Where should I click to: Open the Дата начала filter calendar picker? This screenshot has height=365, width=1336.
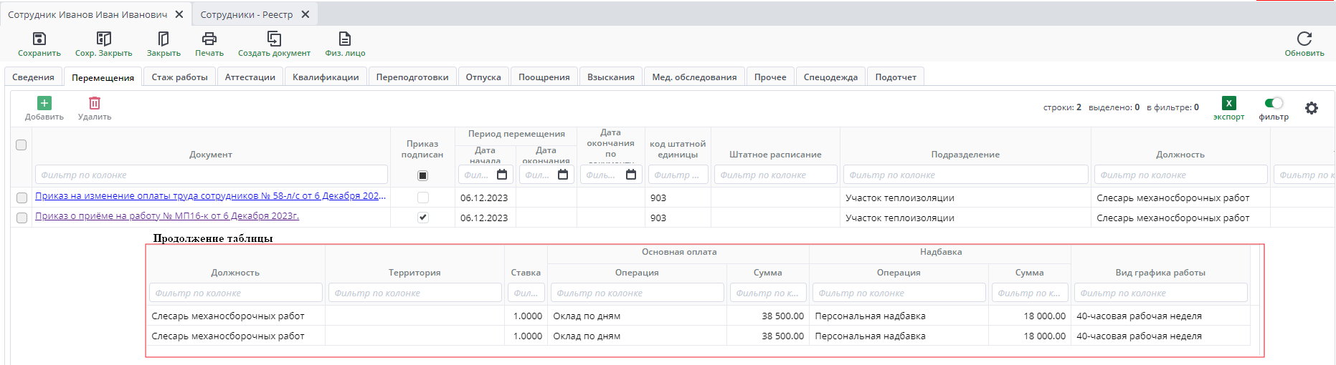(x=502, y=175)
